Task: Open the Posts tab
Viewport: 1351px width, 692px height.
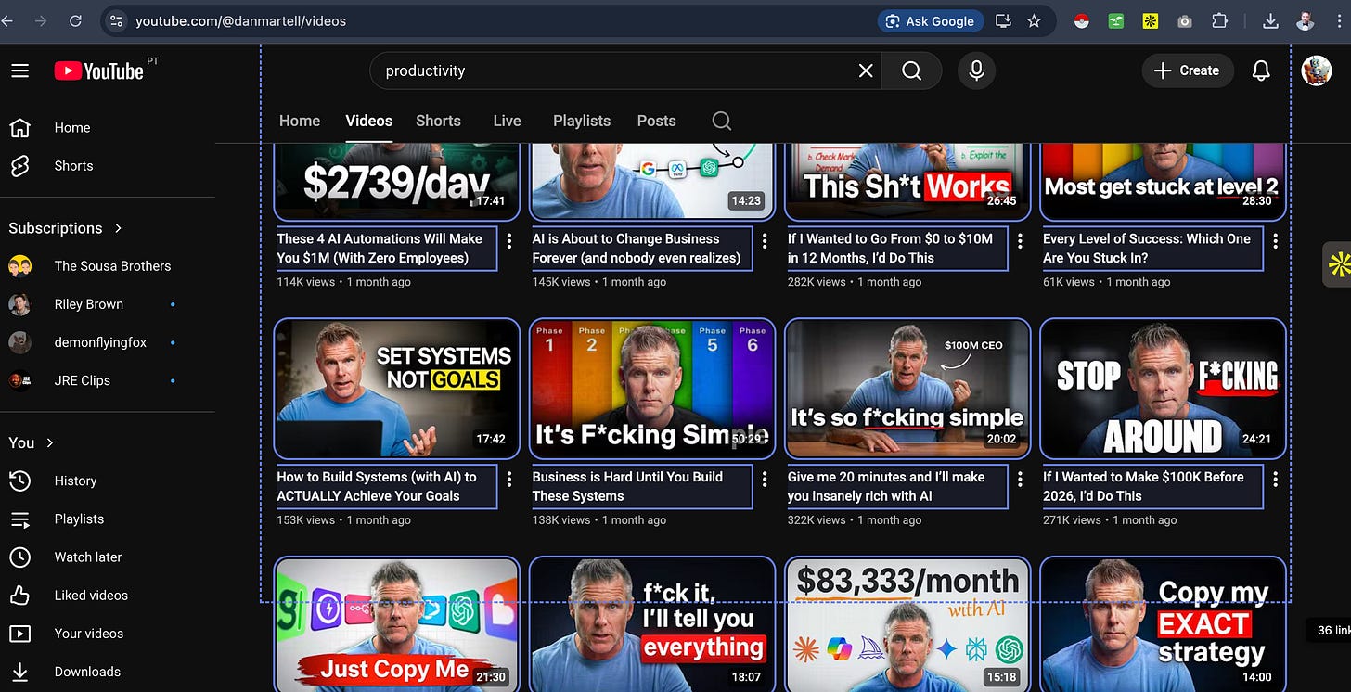Action: click(x=657, y=121)
